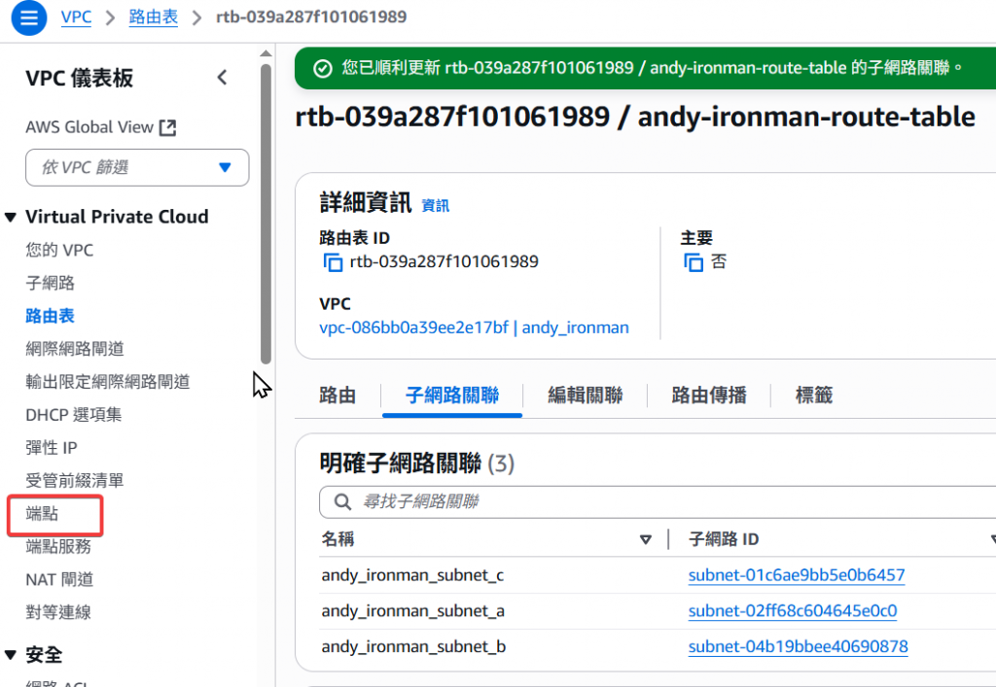Click the 名稱 column header

point(338,540)
